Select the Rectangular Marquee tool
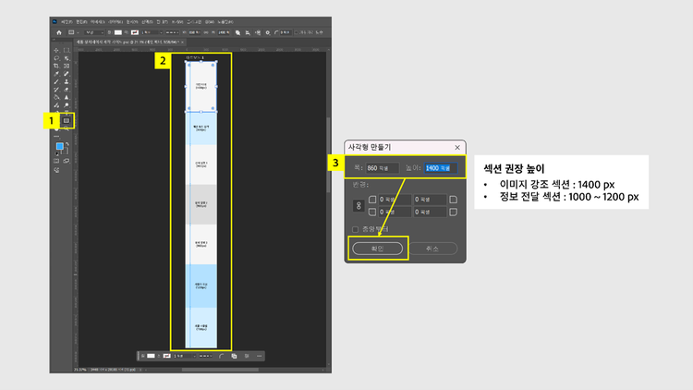The image size is (693, 390). pos(67,50)
